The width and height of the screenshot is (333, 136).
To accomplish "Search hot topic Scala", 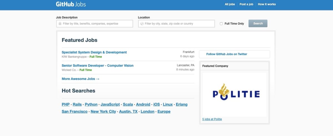I will tap(128, 104).
